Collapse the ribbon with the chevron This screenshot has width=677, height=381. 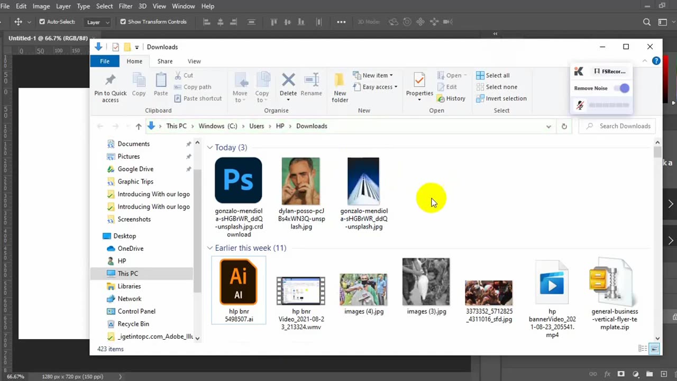point(645,61)
